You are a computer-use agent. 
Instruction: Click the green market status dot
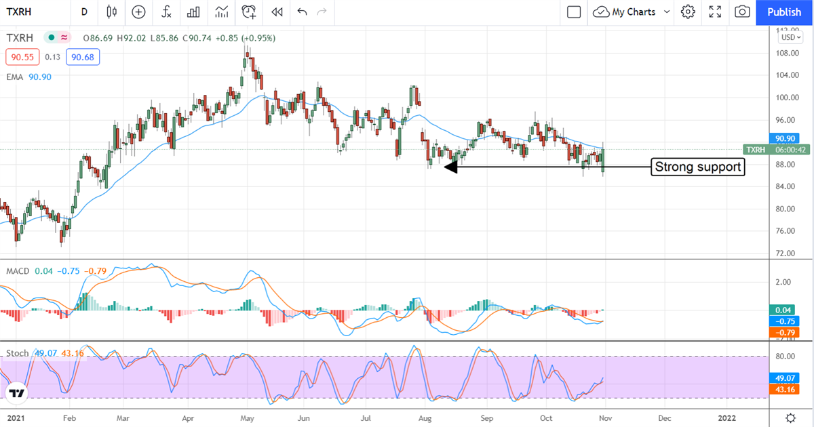51,38
